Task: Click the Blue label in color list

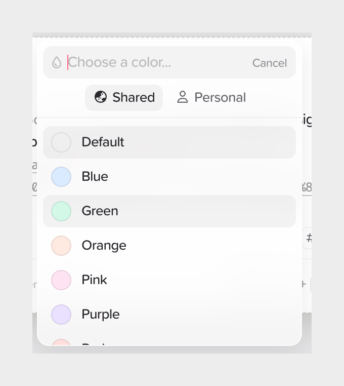Action: [x=95, y=177]
